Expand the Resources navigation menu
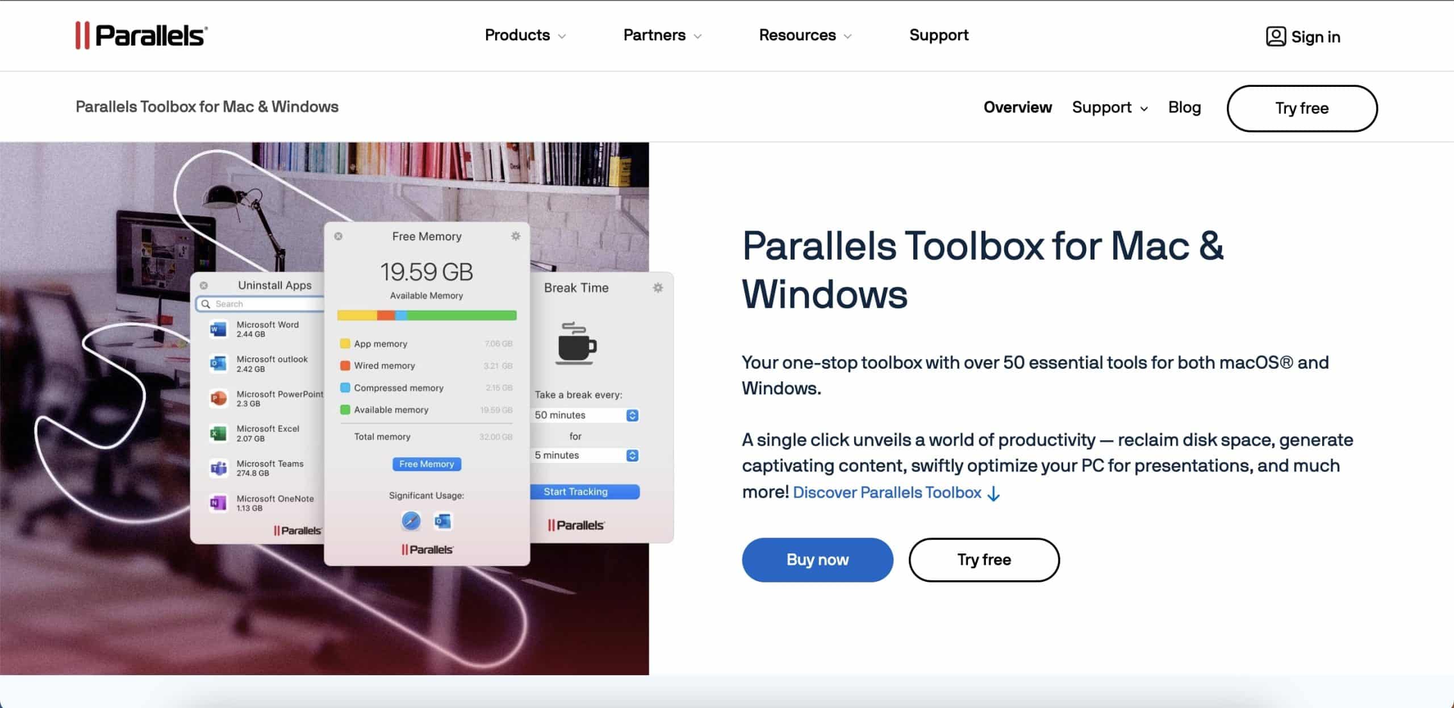The image size is (1454, 708). point(805,35)
